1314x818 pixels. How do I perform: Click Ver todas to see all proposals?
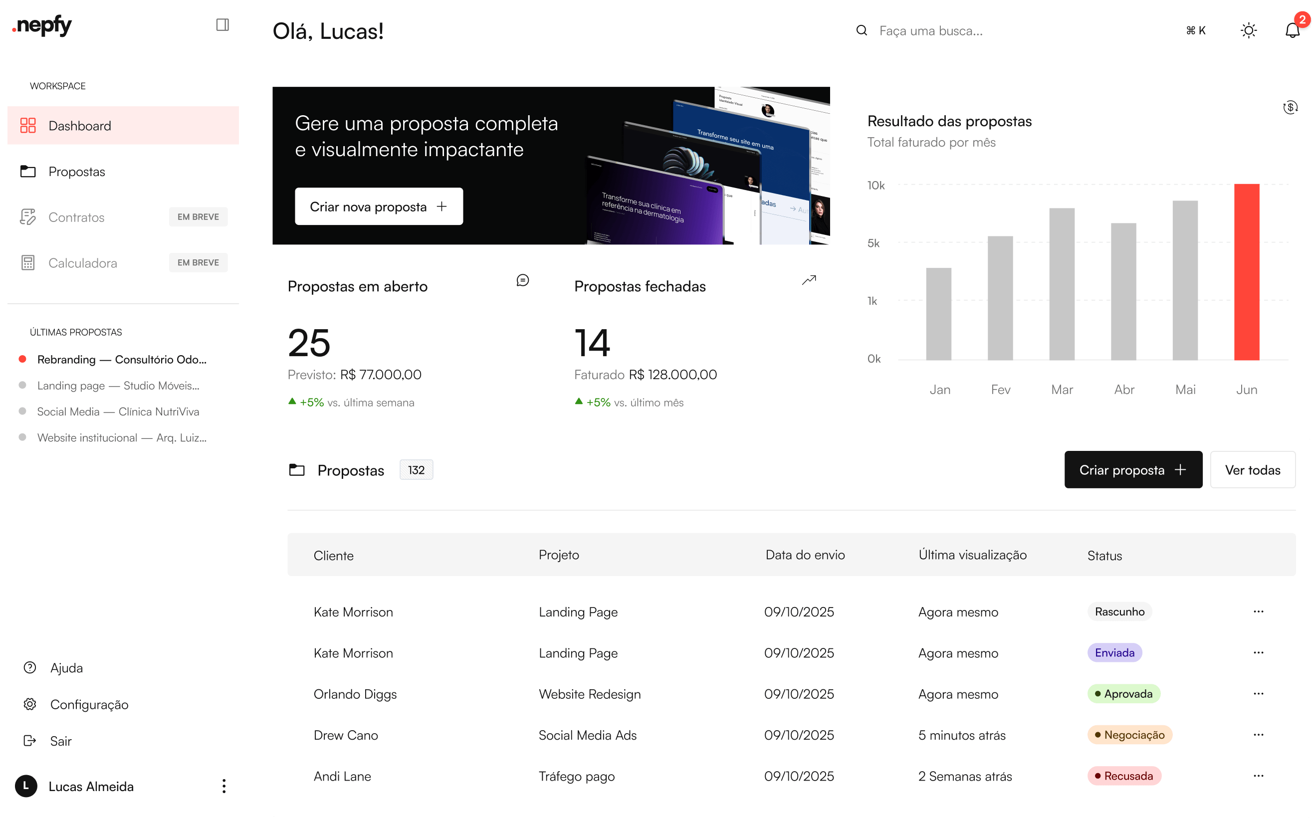(1253, 469)
